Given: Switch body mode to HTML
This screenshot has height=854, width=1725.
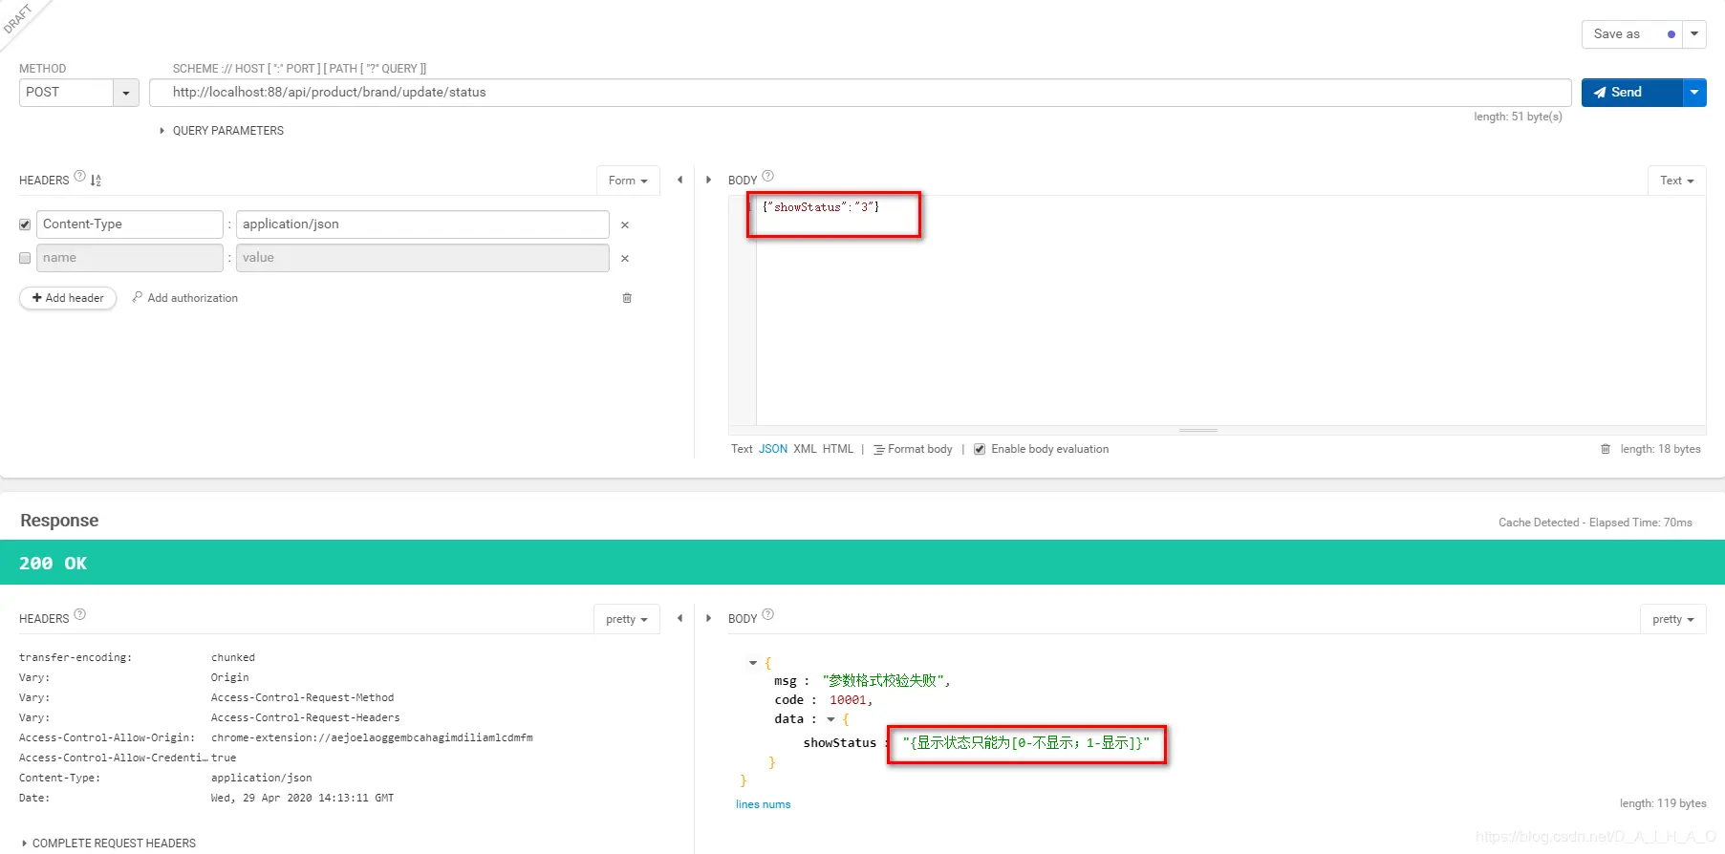Looking at the screenshot, I should tap(838, 449).
